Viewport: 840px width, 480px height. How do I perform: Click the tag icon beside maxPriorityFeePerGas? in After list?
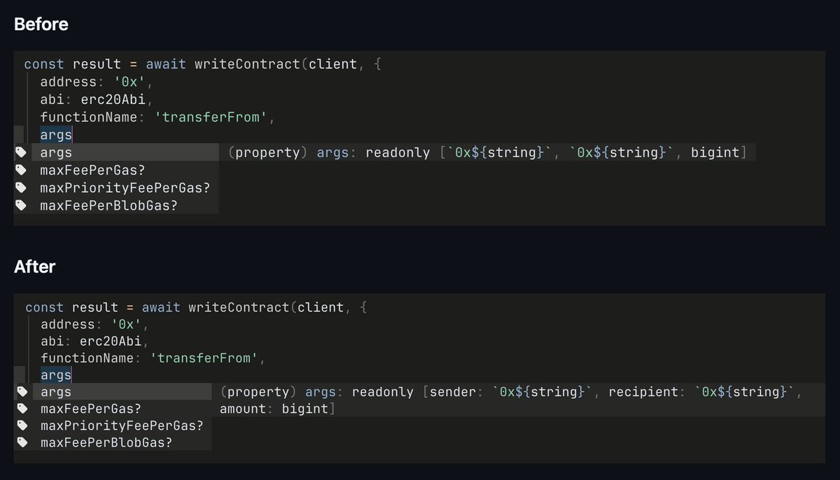[x=22, y=426]
